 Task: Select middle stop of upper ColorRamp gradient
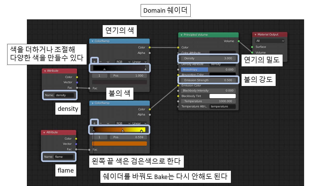click(x=104, y=69)
